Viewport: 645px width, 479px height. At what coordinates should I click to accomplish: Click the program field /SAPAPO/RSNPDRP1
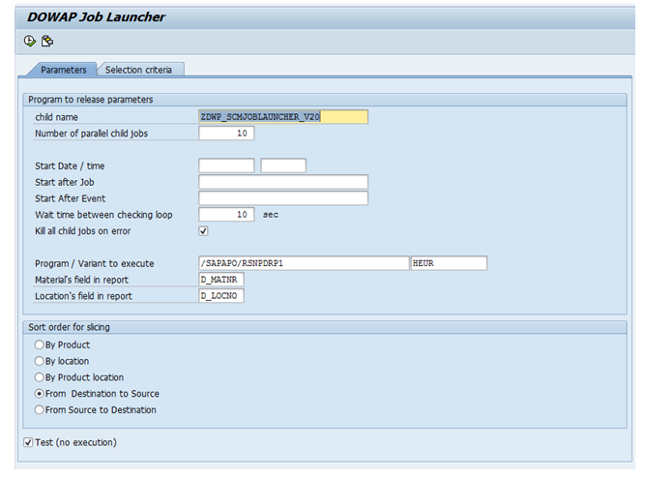(304, 263)
